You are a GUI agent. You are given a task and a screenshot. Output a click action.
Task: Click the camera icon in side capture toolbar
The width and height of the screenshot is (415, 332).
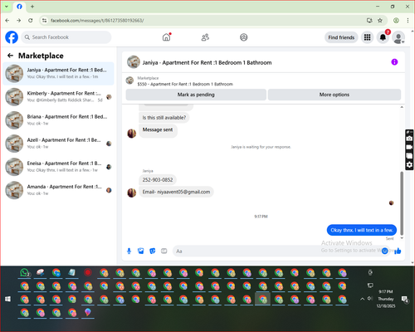coord(409,139)
